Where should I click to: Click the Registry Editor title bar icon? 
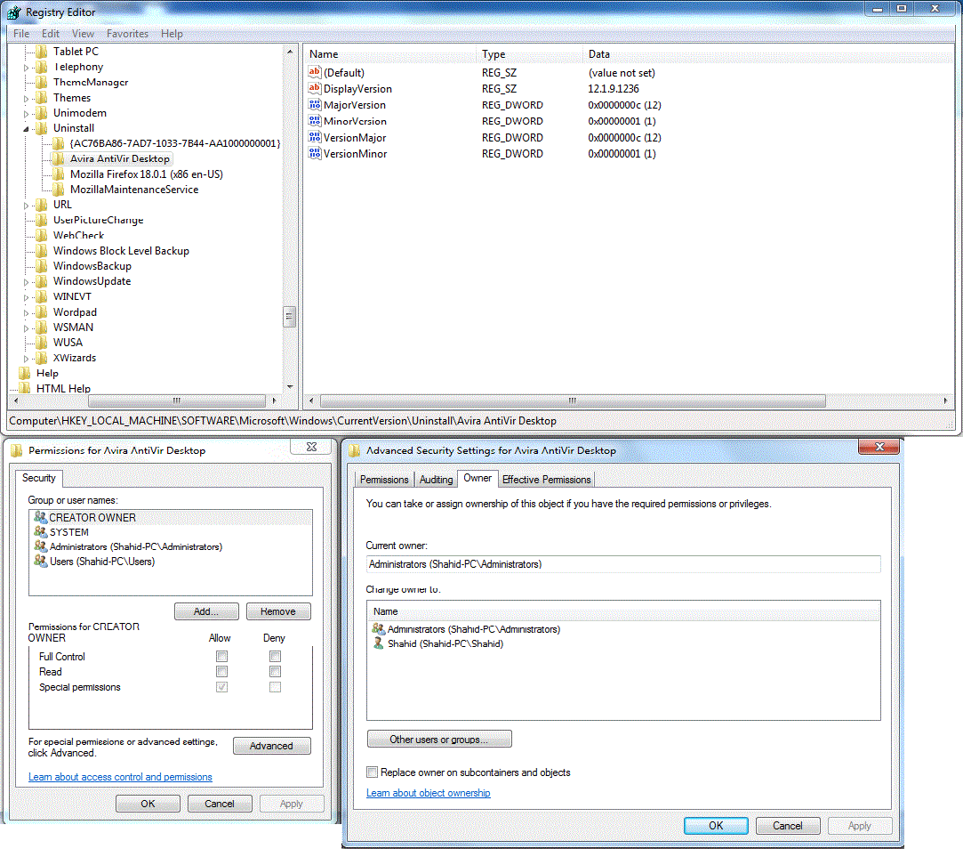pos(13,12)
